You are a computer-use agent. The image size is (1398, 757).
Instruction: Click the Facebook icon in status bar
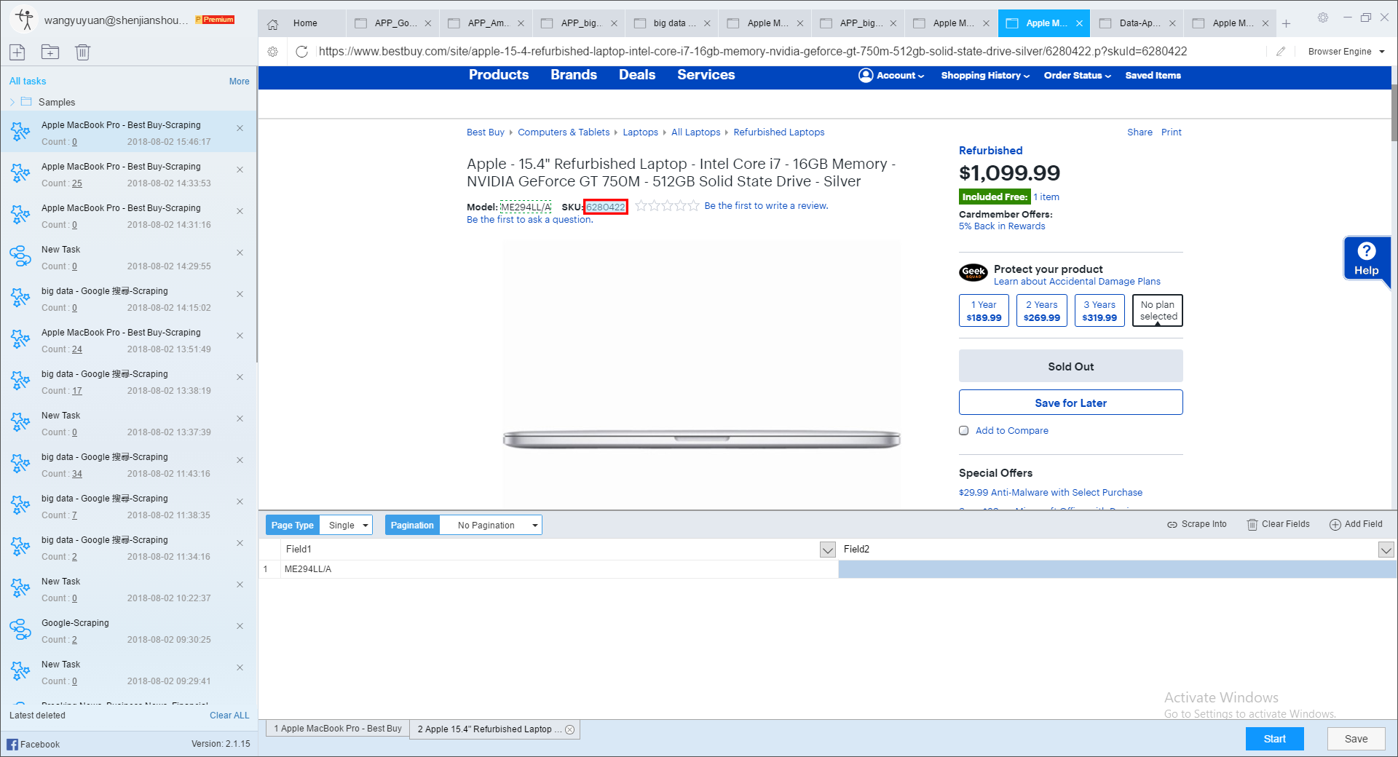(x=12, y=744)
